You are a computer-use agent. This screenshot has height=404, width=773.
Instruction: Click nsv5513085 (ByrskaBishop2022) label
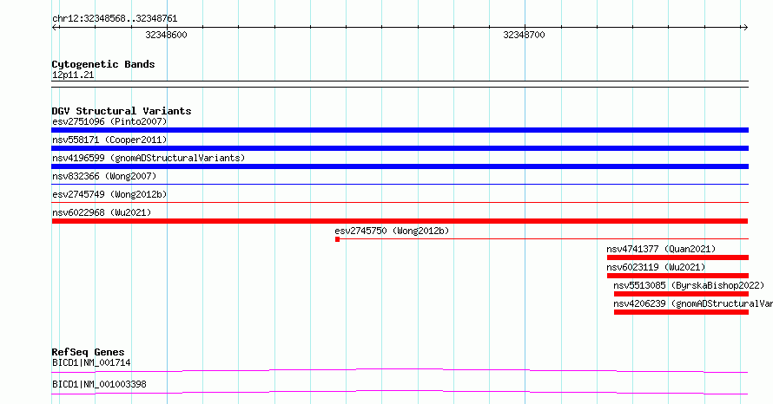689,285
